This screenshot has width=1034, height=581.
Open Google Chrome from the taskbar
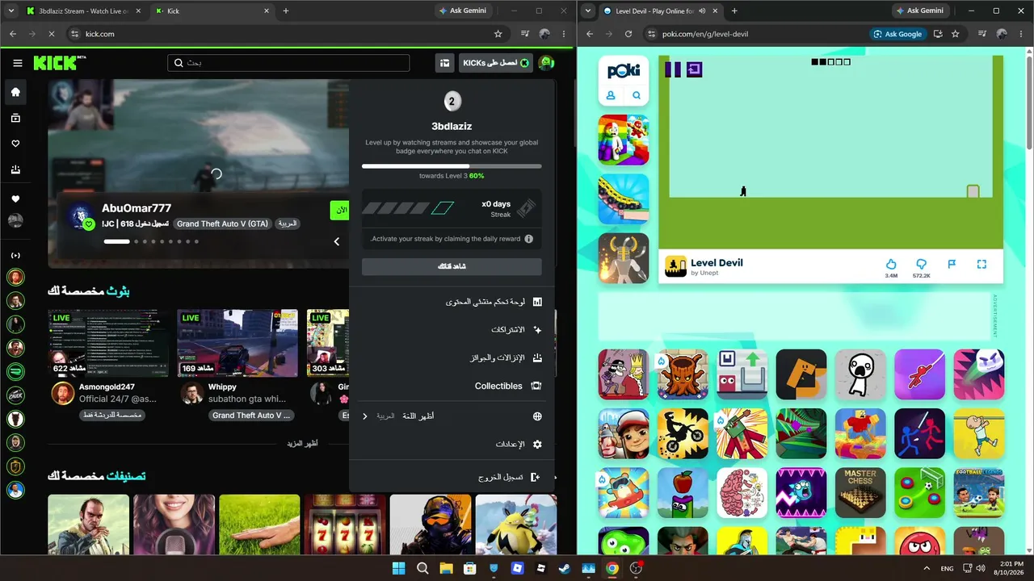(612, 568)
